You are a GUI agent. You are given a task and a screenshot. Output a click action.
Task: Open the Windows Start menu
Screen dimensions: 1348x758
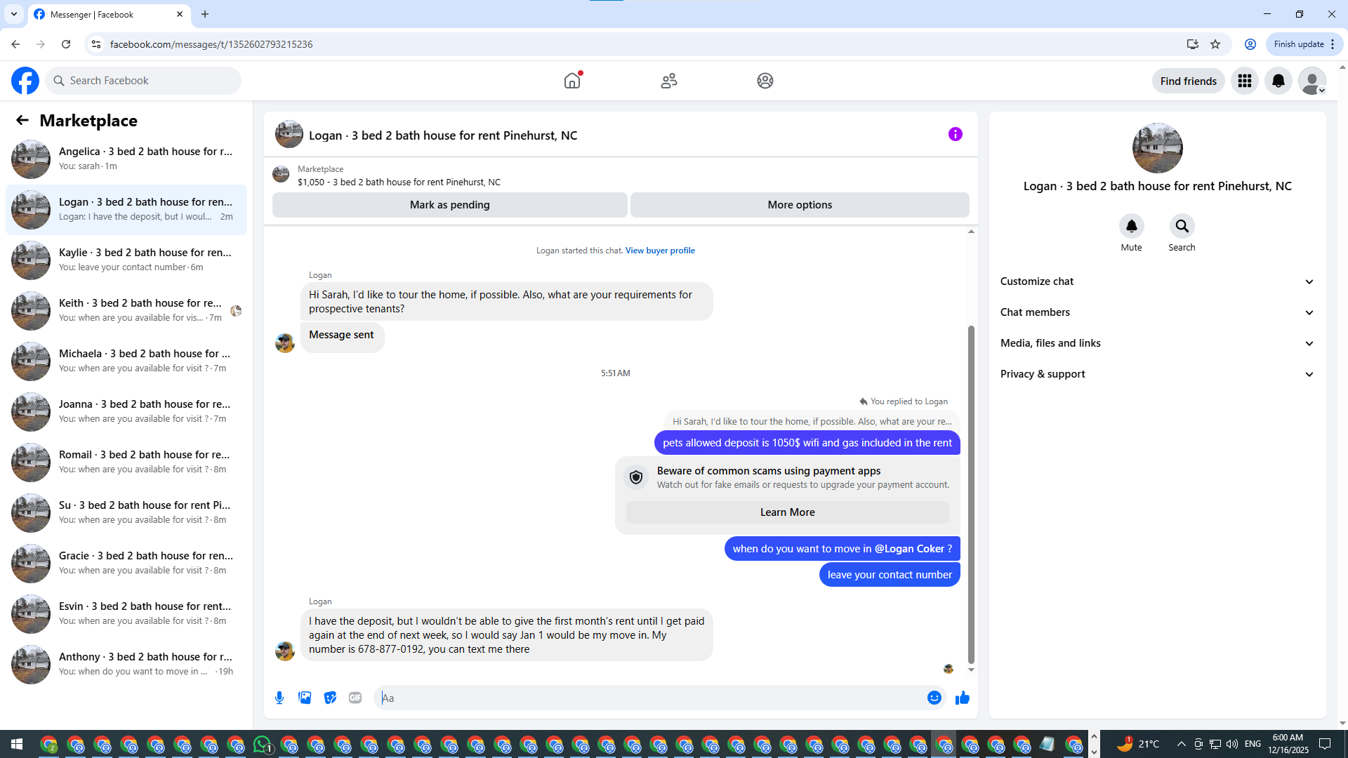click(x=17, y=744)
